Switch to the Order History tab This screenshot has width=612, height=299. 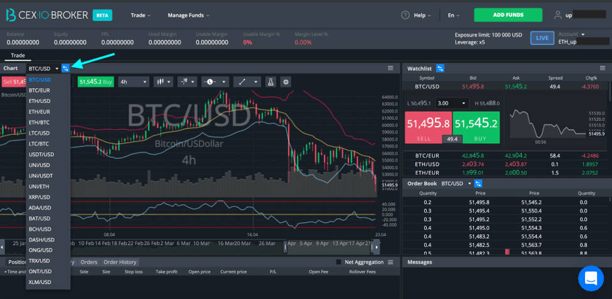[x=120, y=262]
